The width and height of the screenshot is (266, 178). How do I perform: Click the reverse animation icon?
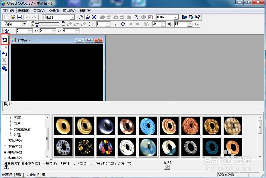(x=84, y=24)
